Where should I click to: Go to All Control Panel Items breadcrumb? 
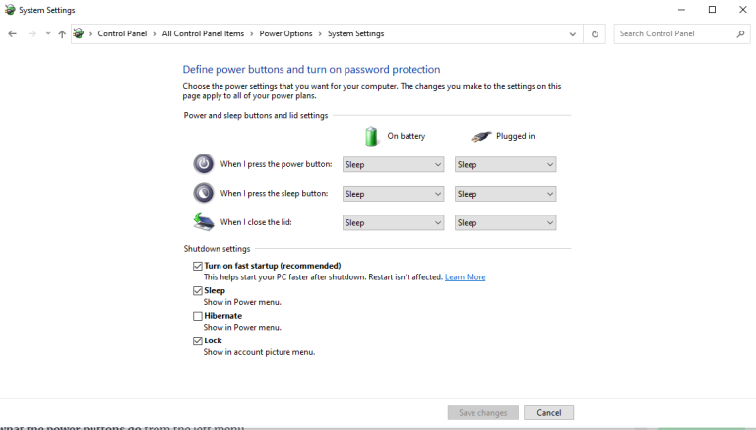203,33
